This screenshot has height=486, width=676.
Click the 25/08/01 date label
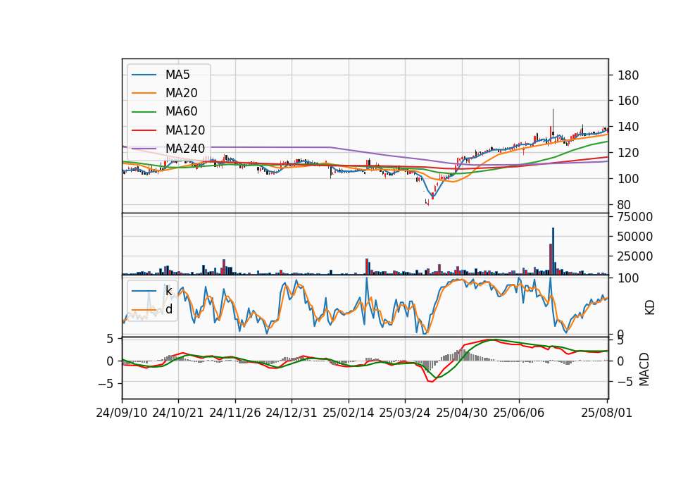point(606,413)
